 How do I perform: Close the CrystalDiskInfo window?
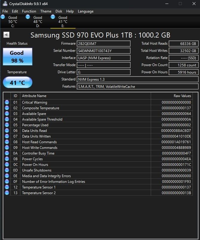tap(194, 4)
